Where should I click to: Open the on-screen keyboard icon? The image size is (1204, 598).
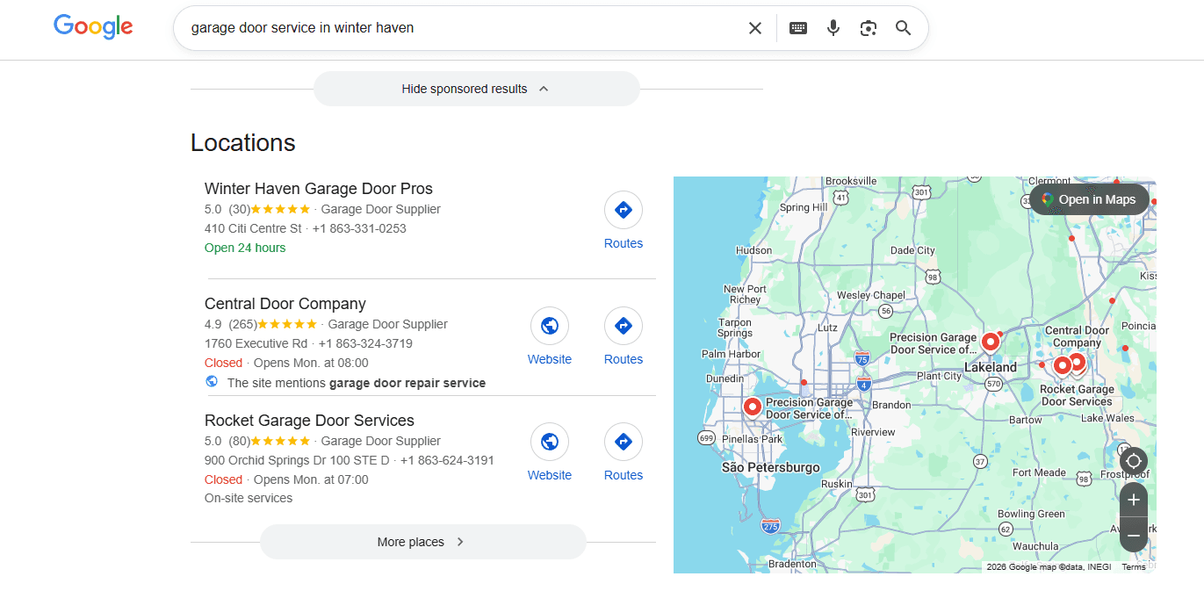(797, 27)
